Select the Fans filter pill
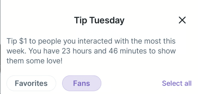The width and height of the screenshot is (198, 94). coord(82,83)
